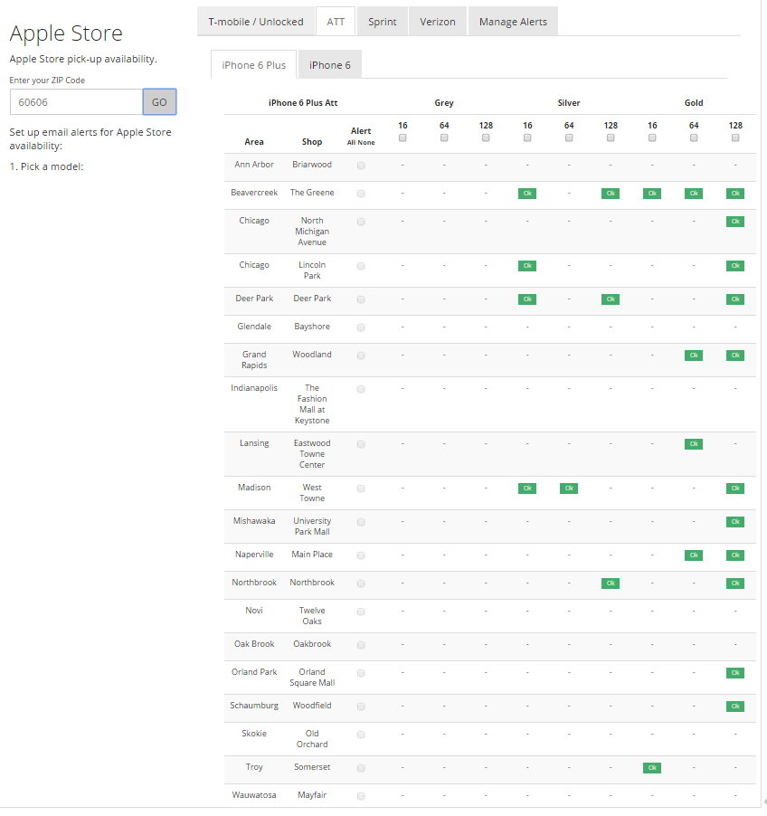
Task: Click the Area column header
Action: 254,141
